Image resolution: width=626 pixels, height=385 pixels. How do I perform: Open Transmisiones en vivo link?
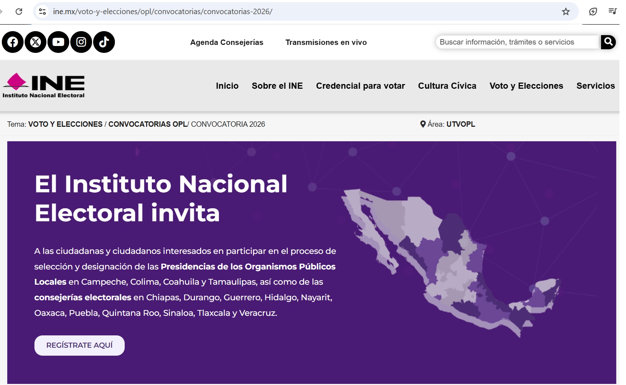pos(326,42)
